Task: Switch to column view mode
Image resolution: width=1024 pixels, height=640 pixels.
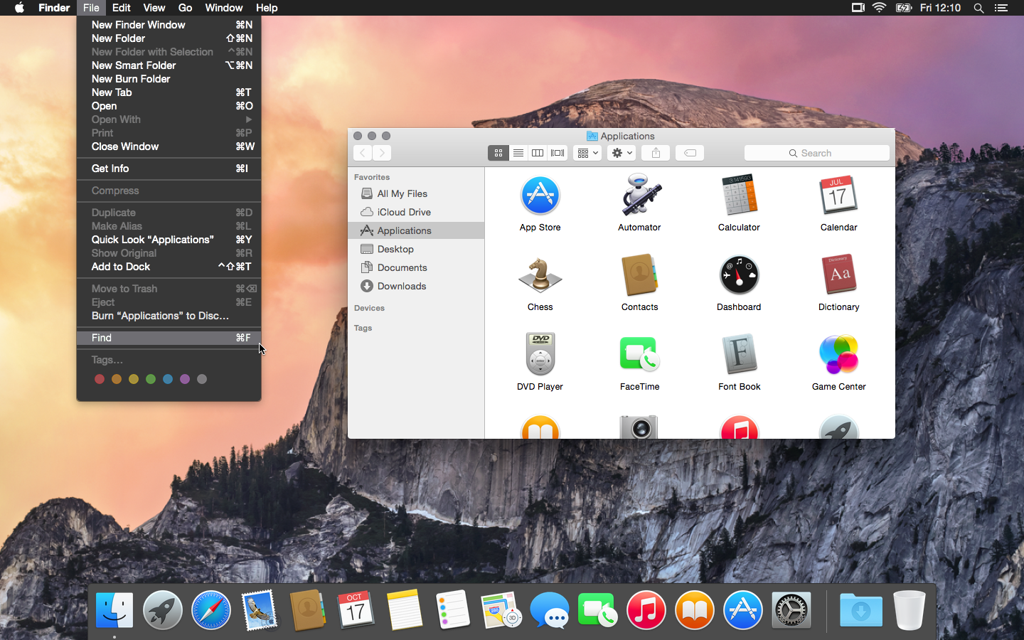Action: click(538, 153)
